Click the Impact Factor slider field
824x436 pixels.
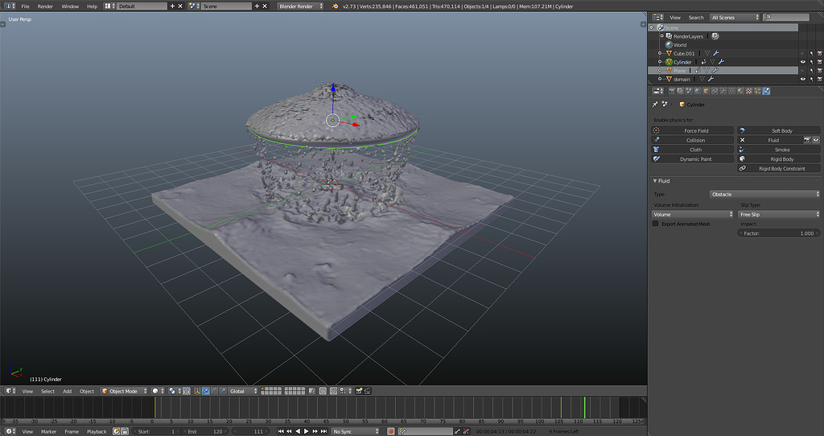[779, 233]
